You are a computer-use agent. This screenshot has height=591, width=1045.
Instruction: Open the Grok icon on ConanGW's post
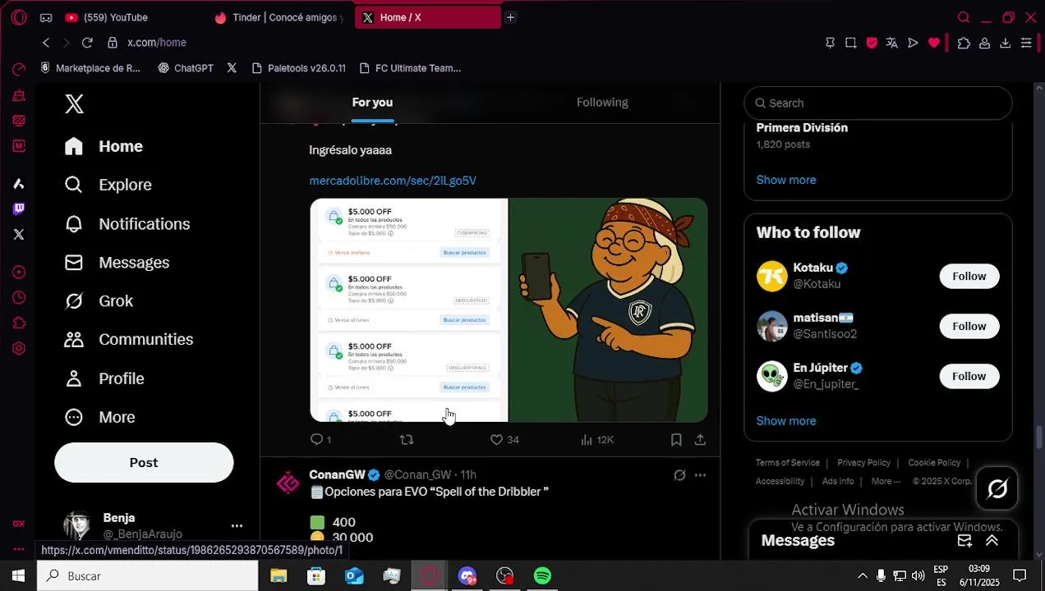point(679,475)
